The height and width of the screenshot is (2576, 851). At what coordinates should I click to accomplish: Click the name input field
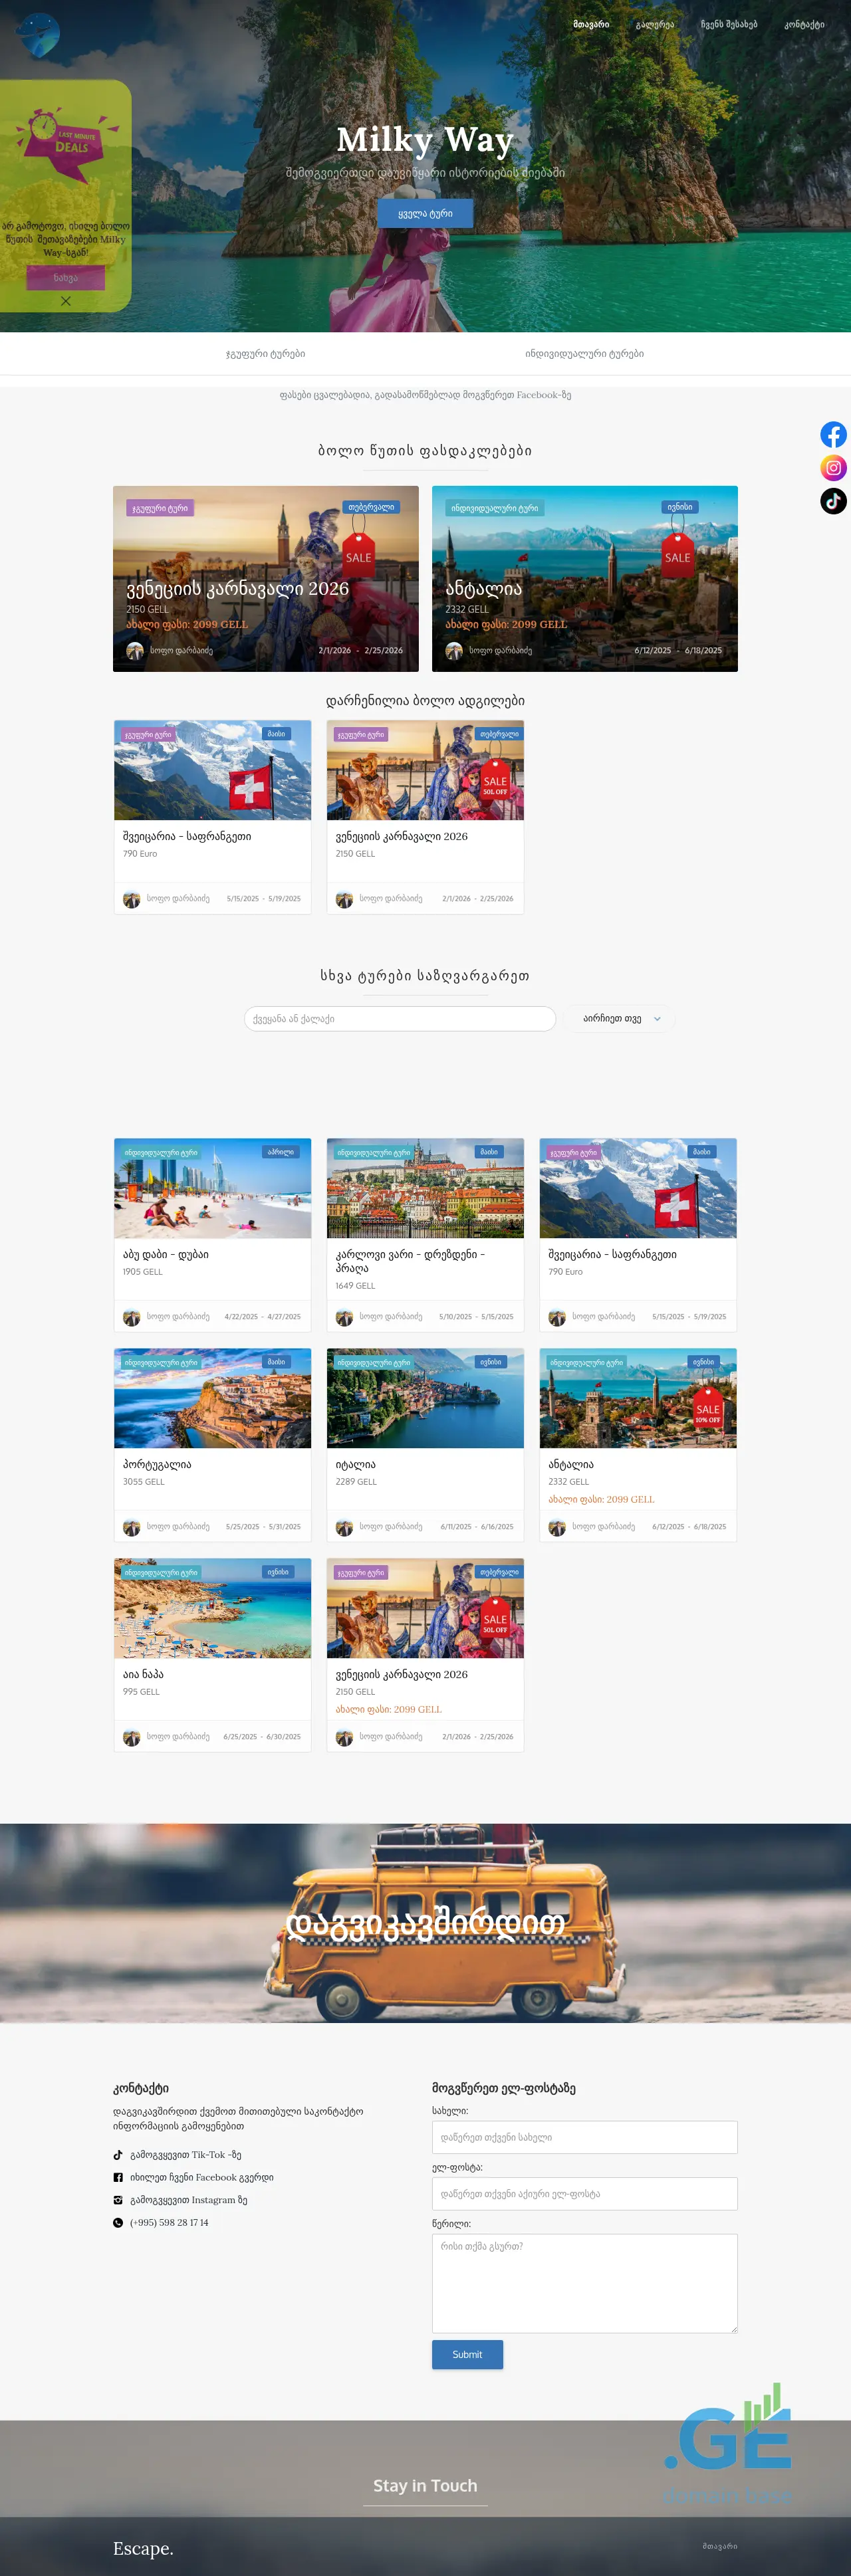click(x=584, y=2137)
